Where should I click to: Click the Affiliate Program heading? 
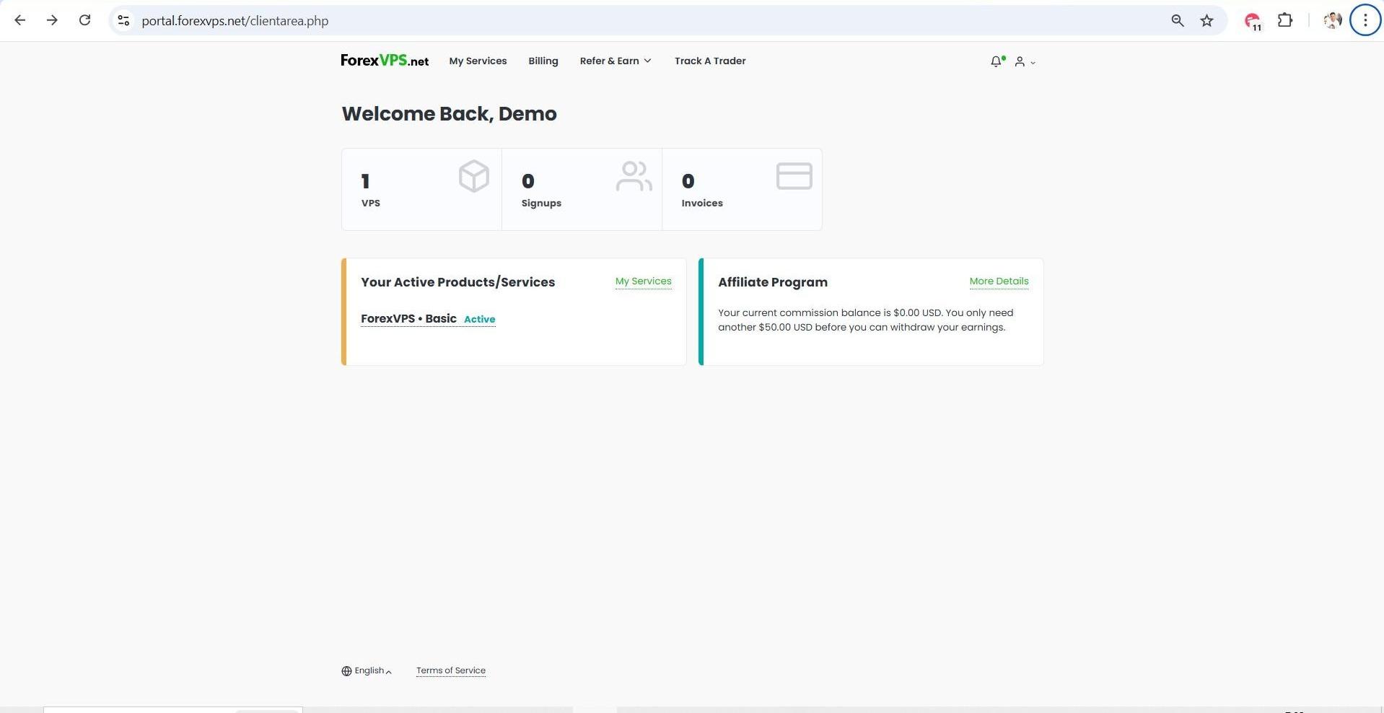[772, 282]
